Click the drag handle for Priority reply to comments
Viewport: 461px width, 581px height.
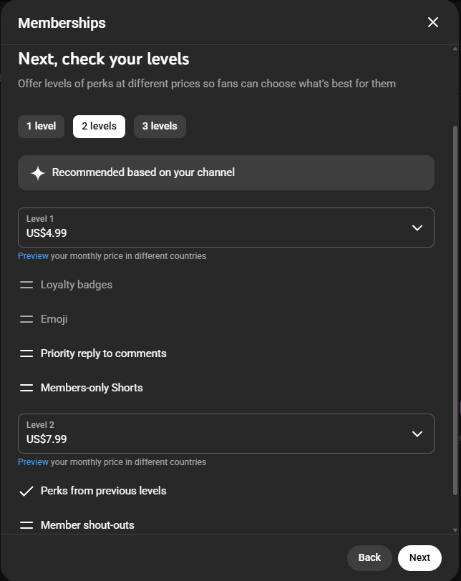[x=26, y=353]
